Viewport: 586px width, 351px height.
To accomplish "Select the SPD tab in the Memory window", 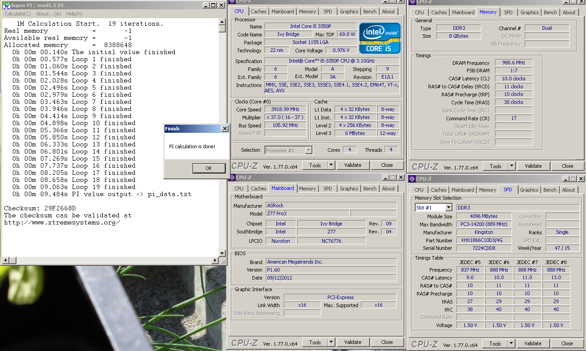I will click(508, 12).
